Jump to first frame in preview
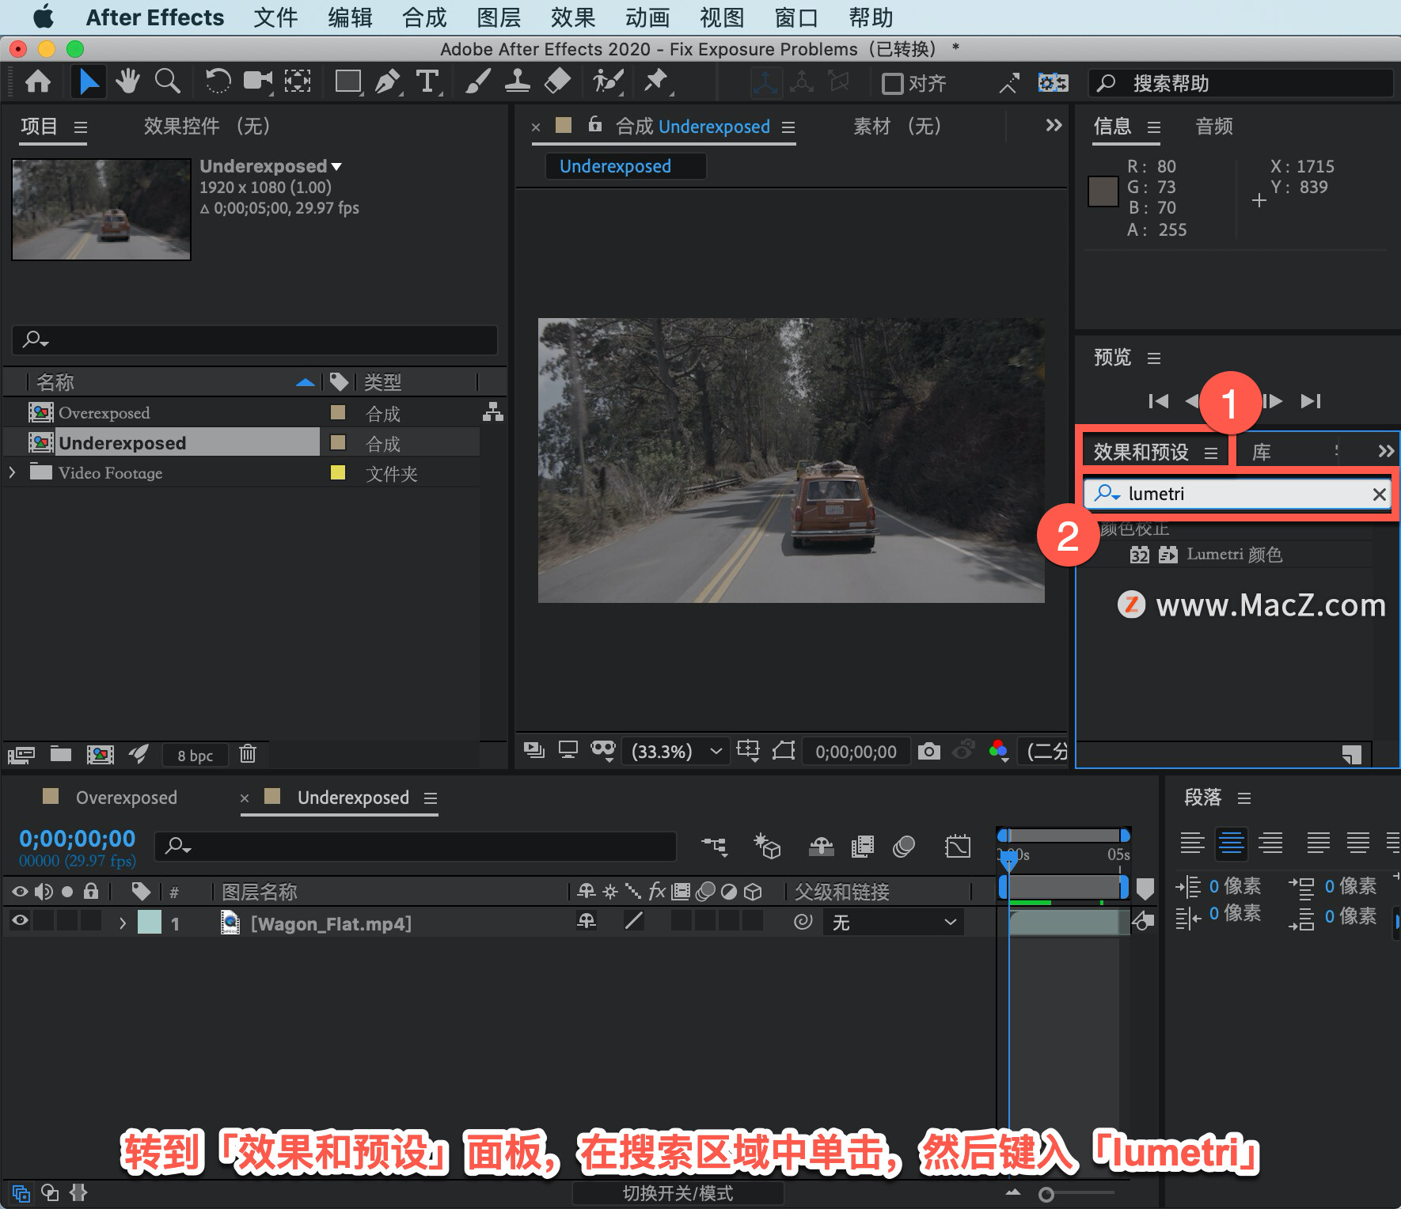This screenshot has width=1401, height=1209. (x=1158, y=401)
